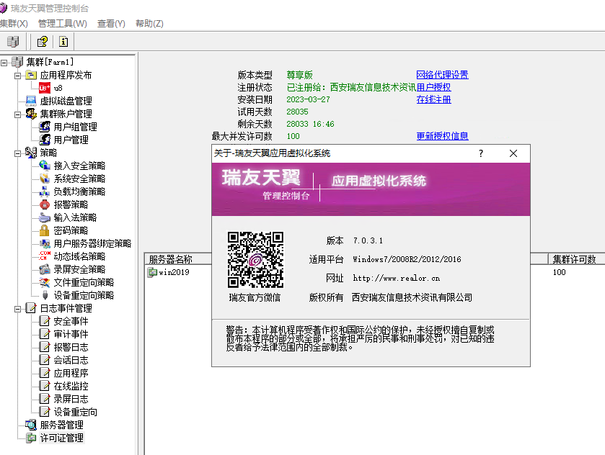Select 会话日志 log entry

tap(71, 360)
